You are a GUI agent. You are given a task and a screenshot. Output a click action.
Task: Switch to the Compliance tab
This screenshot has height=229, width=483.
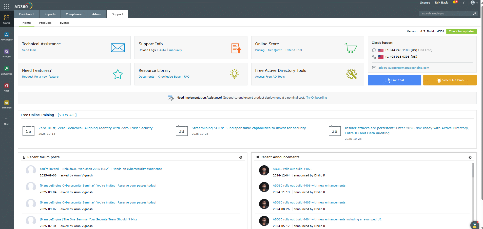(74, 14)
